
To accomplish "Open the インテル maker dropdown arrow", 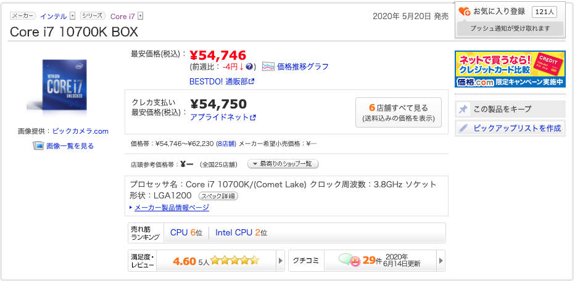I will tap(72, 16).
